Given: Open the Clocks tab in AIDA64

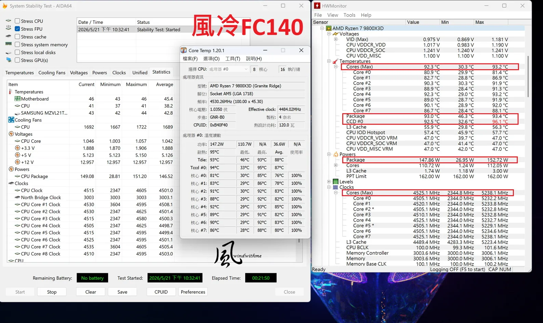Looking at the screenshot, I should tap(119, 73).
